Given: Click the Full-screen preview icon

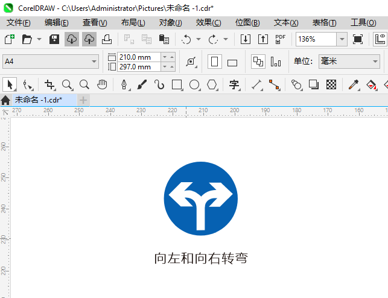Looking at the screenshot, I should point(358,39).
